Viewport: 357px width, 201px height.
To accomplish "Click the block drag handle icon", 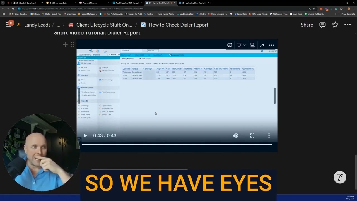I will [73, 45].
